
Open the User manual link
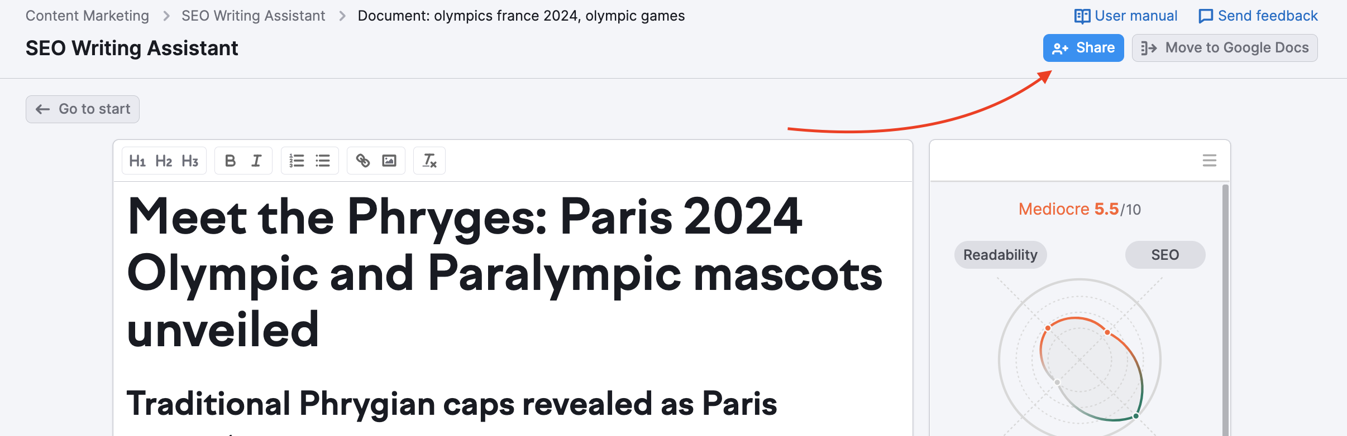pos(1126,16)
